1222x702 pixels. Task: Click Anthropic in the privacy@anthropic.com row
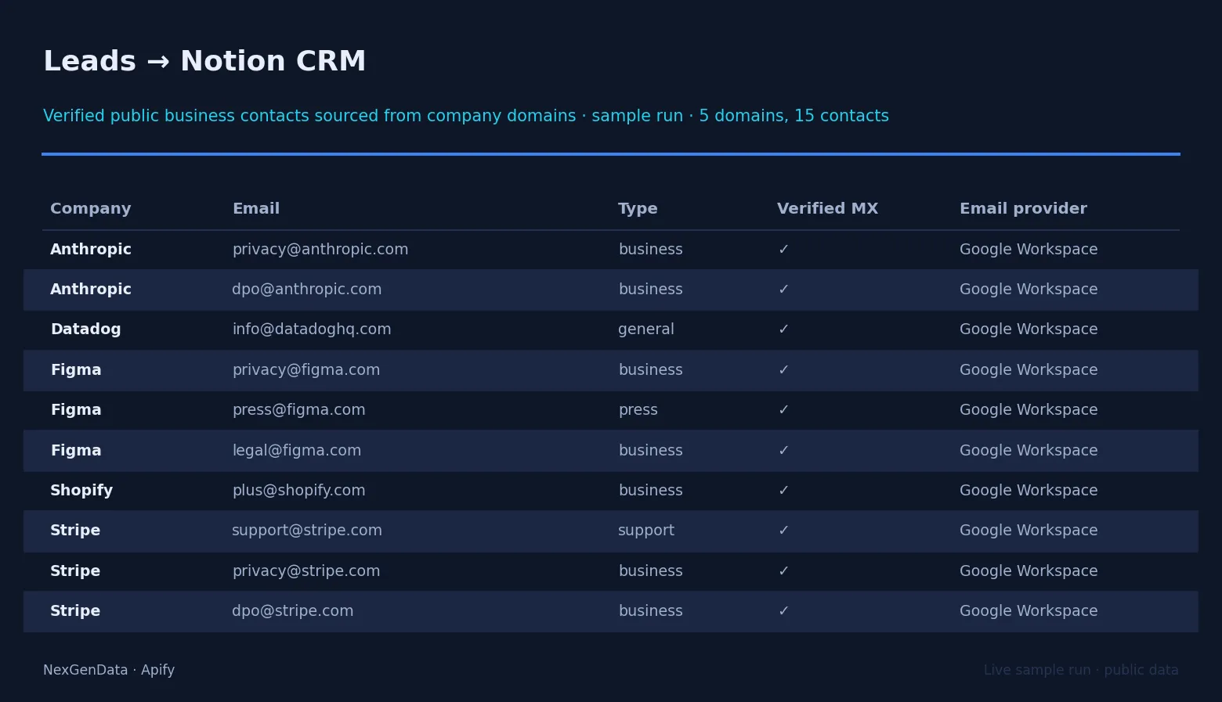click(x=91, y=250)
